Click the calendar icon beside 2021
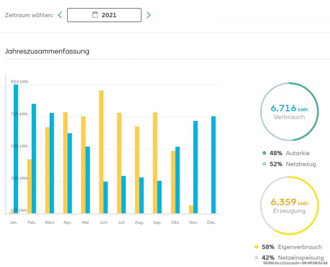The height and width of the screenshot is (267, 330). click(95, 15)
